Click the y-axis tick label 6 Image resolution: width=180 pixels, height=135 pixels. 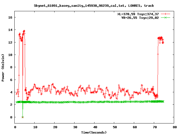(x=11, y=80)
